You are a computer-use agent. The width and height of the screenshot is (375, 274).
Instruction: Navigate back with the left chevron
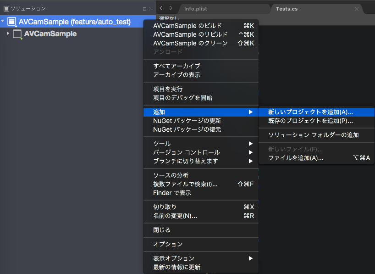161,8
